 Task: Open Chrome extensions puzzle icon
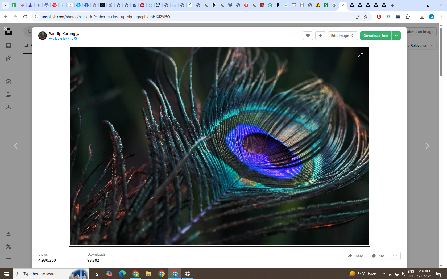[408, 17]
